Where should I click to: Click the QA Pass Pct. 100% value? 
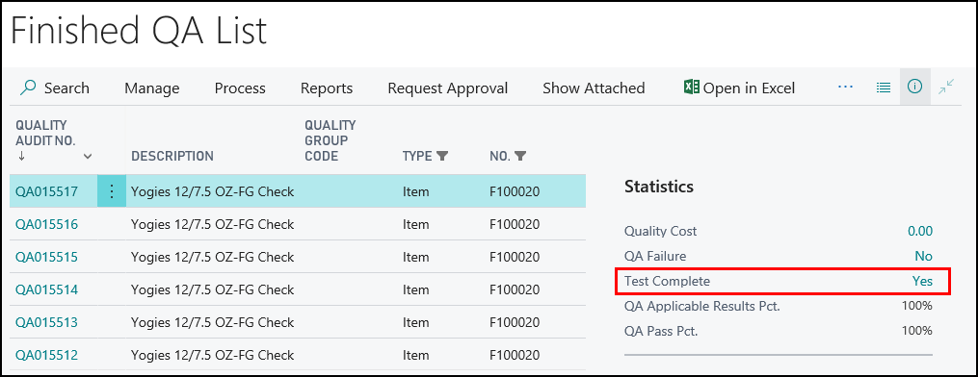(x=917, y=330)
